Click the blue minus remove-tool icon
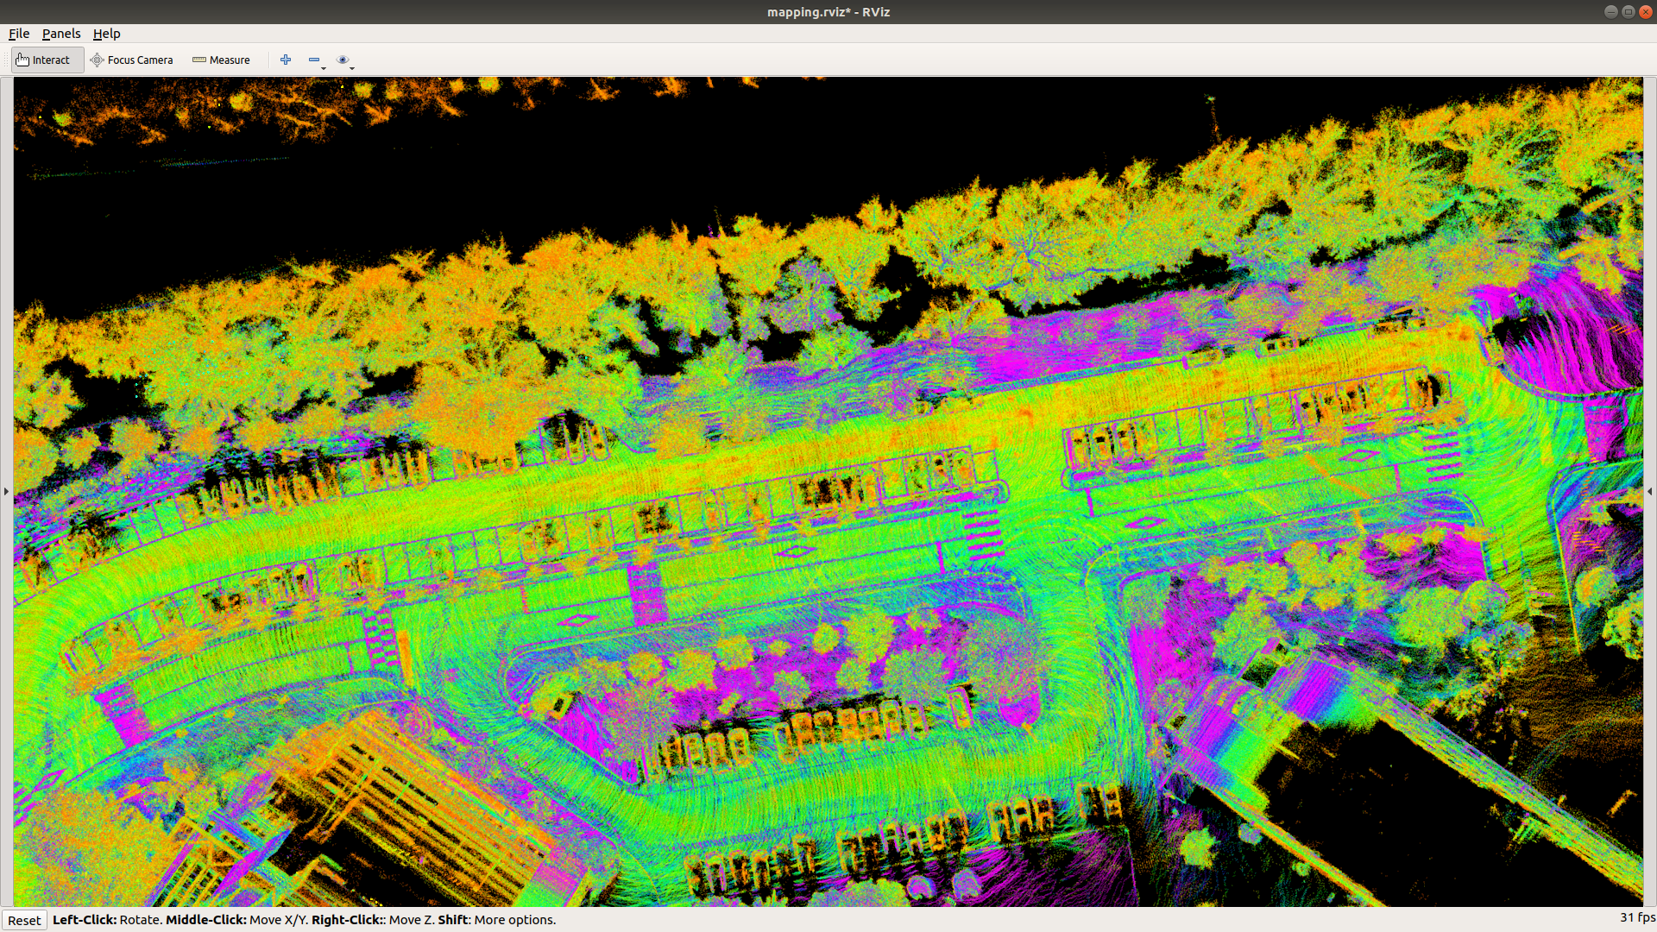The height and width of the screenshot is (932, 1657). [x=314, y=60]
